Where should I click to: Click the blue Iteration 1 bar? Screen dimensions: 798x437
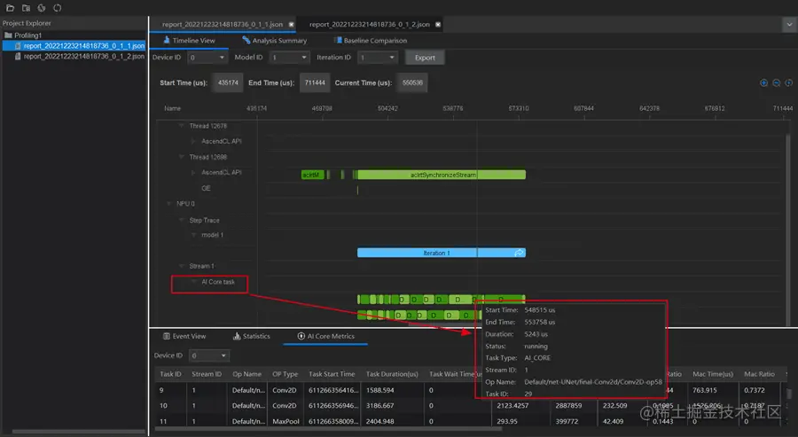tap(442, 253)
